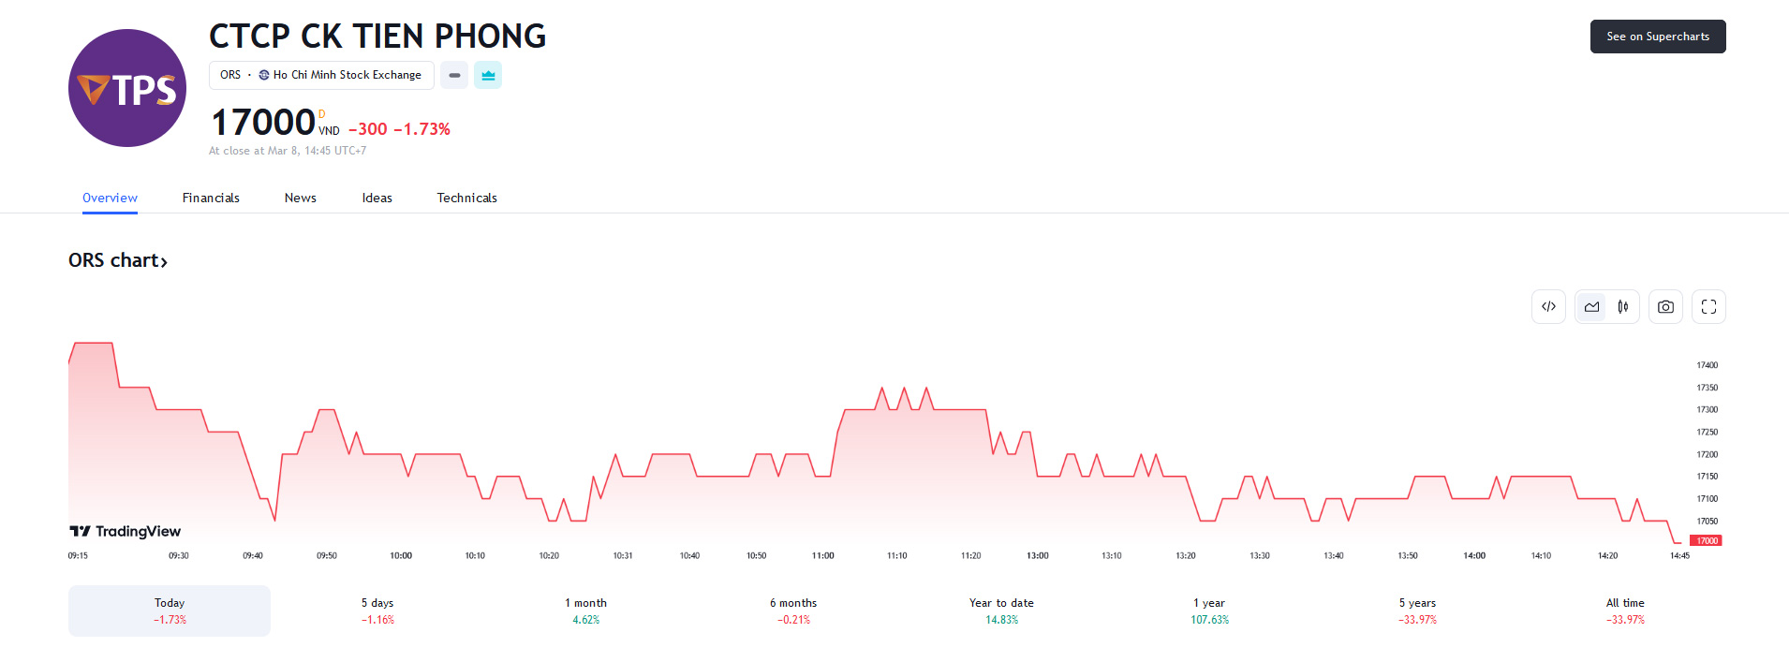
Task: Click See on Supercharts button
Action: (x=1657, y=37)
